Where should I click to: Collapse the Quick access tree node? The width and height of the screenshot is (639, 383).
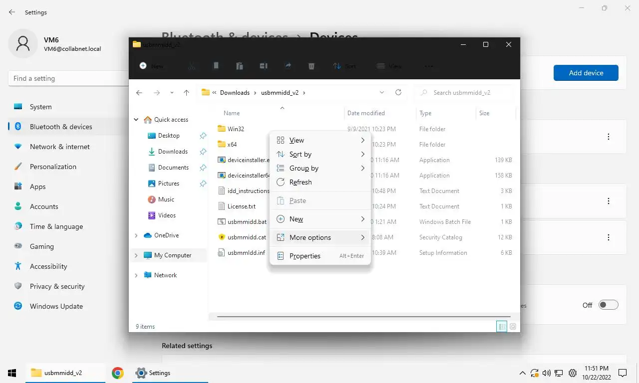136,120
